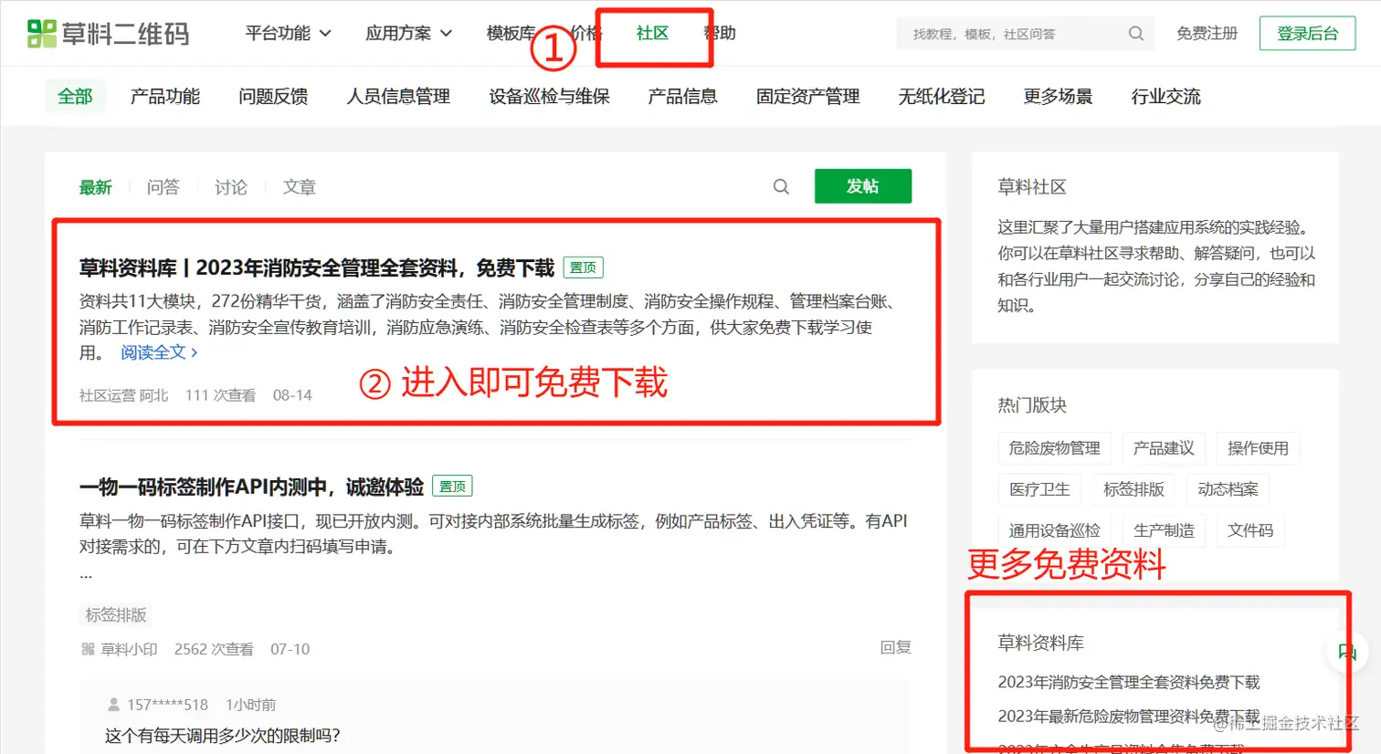Image resolution: width=1381 pixels, height=754 pixels.
Task: Select the 设备巡检与维保 category tab
Action: (x=549, y=96)
